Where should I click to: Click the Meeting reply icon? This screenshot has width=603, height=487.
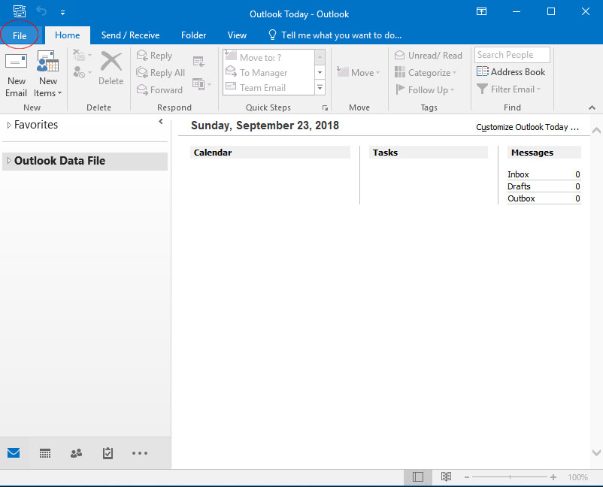coord(198,61)
